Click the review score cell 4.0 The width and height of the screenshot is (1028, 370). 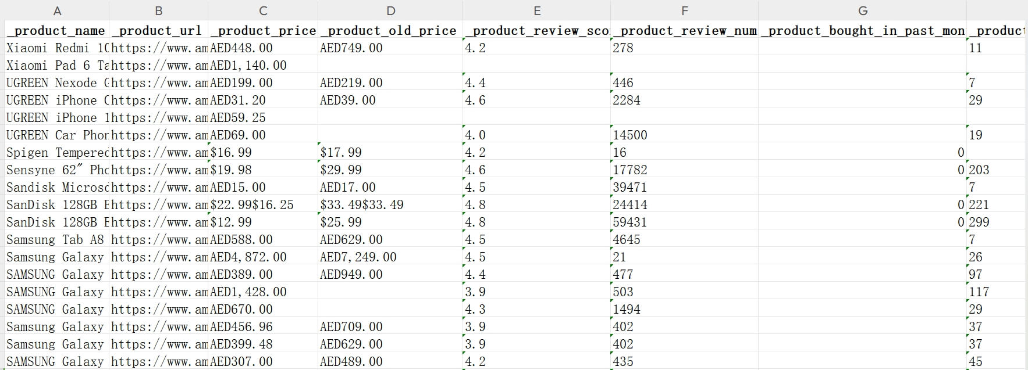click(537, 135)
